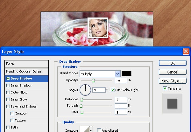This screenshot has height=132, width=191.
Task: Toggle Use Global Light checkbox
Action: coord(113,90)
